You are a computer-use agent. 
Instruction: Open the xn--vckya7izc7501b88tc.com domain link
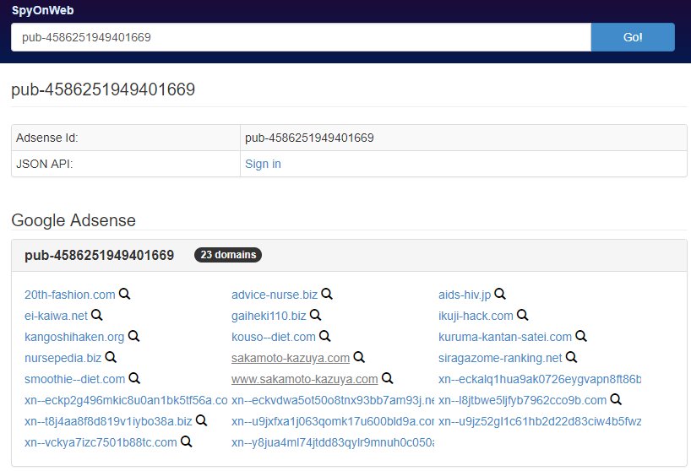[x=101, y=442]
